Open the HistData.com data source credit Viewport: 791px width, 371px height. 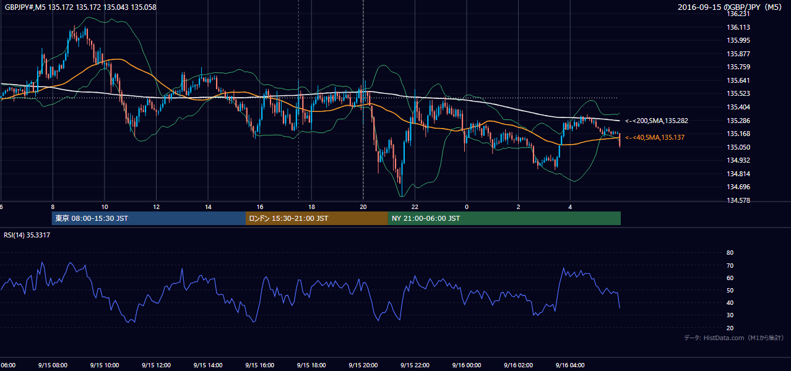click(734, 338)
